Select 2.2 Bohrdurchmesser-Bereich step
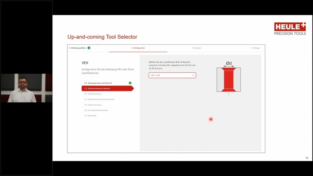The width and height of the screenshot is (313, 176). (x=108, y=89)
